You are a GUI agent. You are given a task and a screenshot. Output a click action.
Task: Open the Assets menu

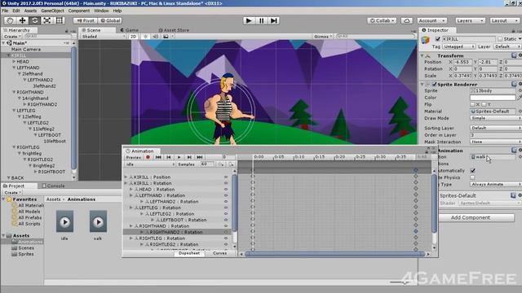click(x=30, y=11)
